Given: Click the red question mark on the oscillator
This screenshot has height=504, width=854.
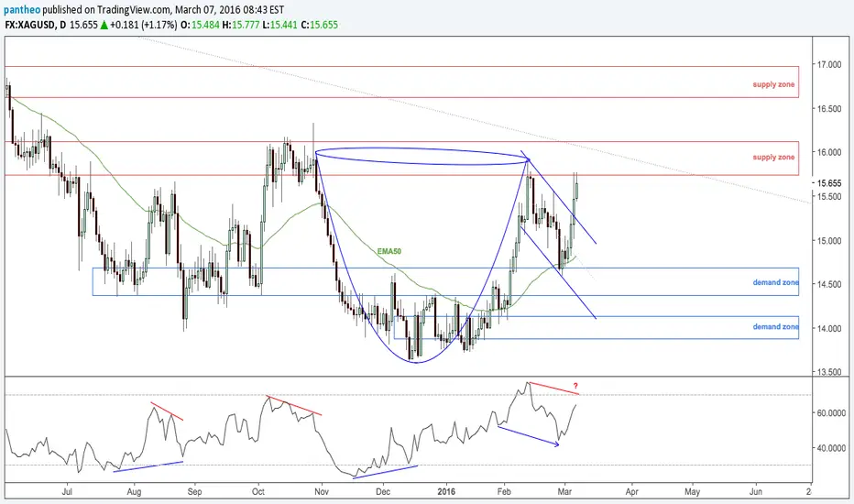Looking at the screenshot, I should (x=575, y=387).
